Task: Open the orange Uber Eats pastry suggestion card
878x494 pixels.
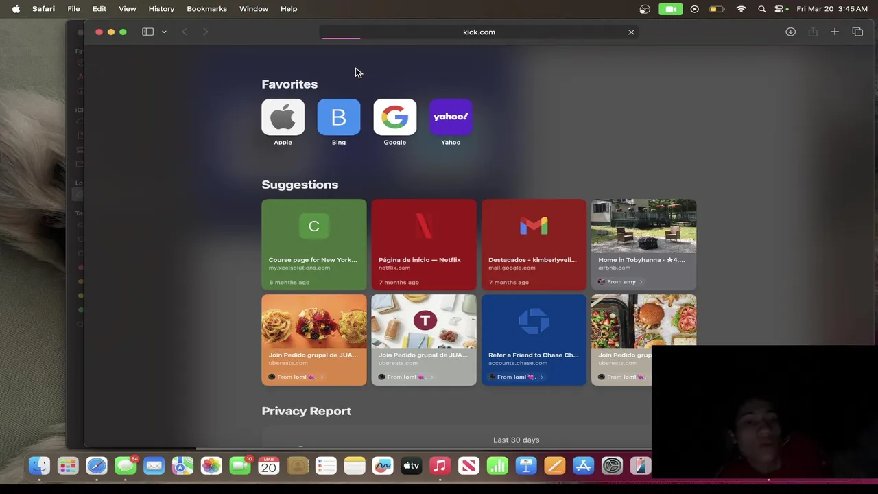Action: (314, 340)
